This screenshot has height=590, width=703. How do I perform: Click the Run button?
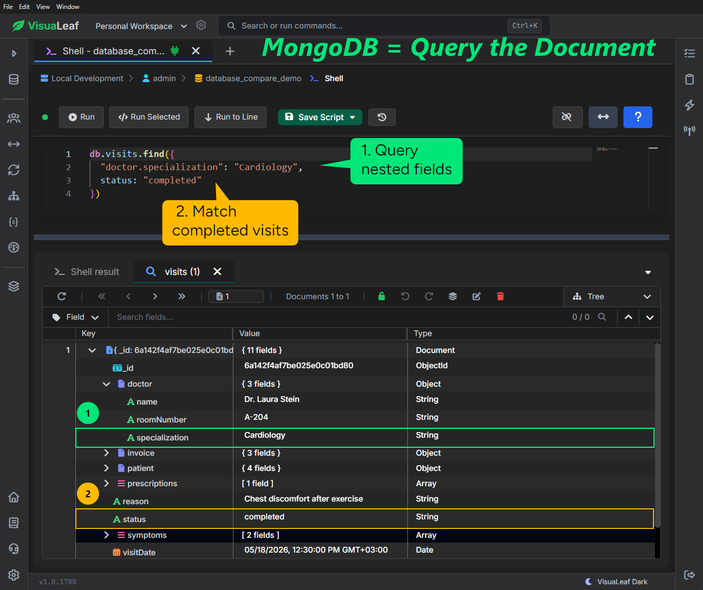pyautogui.click(x=81, y=117)
